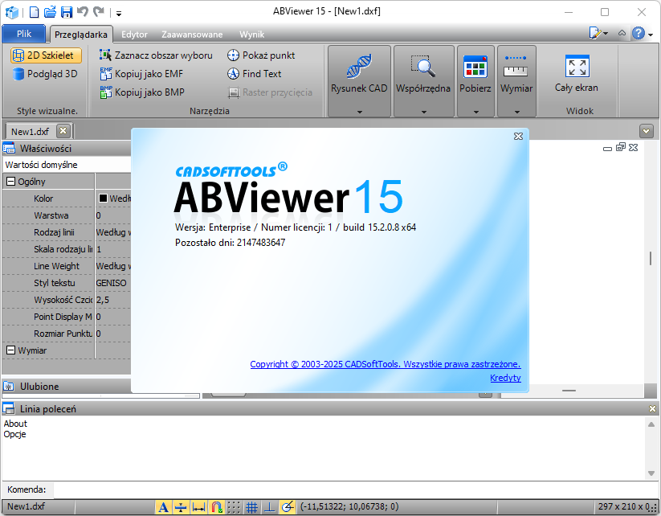661x516 pixels.
Task: Click the Styl tekstu GENISO value
Action: click(x=112, y=283)
